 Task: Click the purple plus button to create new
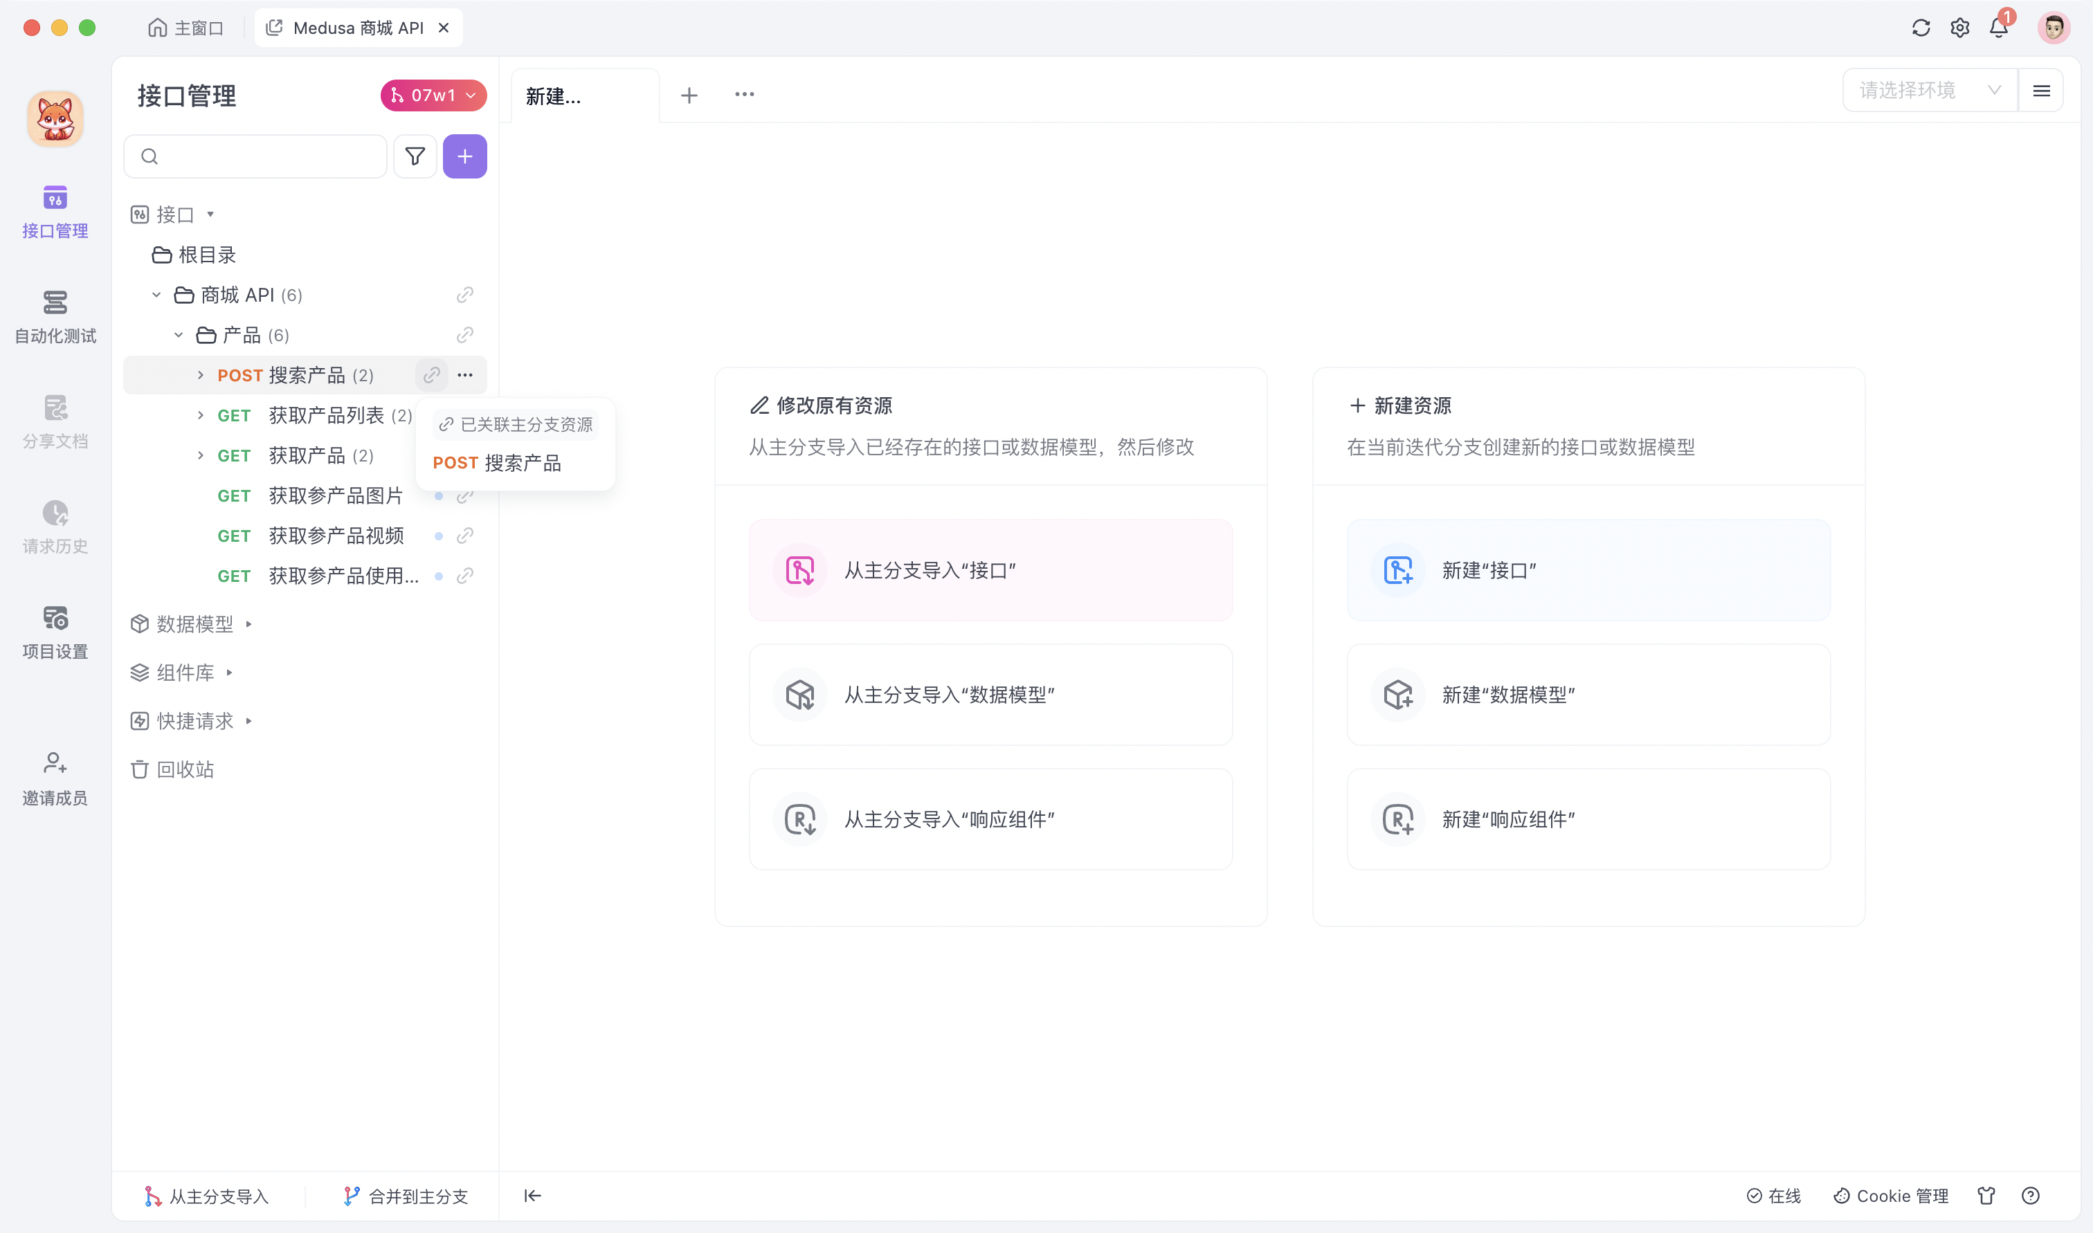[x=464, y=156]
